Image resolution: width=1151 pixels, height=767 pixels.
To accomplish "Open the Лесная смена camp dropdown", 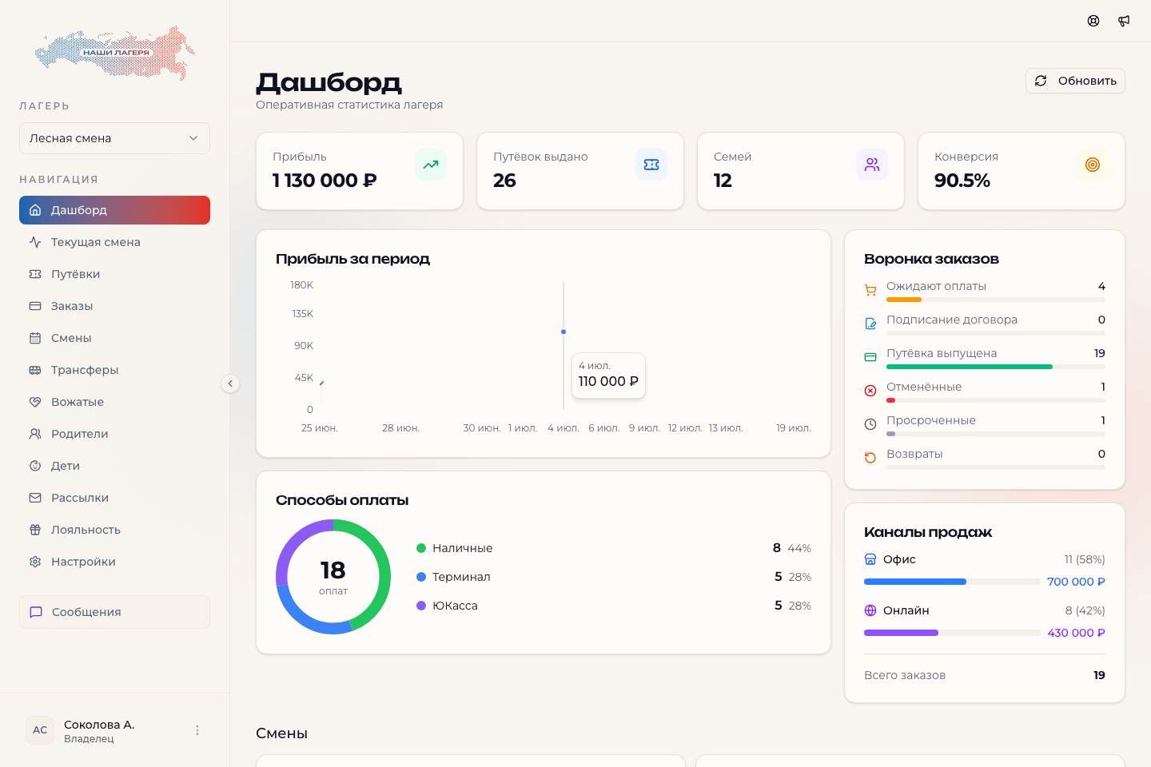I will coord(114,138).
